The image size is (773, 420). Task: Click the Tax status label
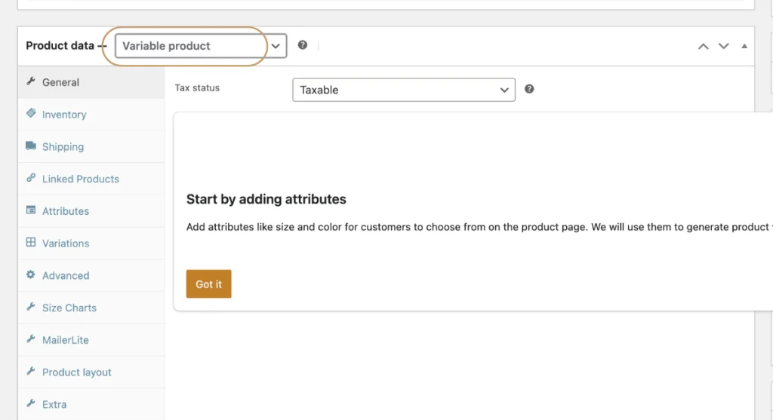click(x=197, y=87)
